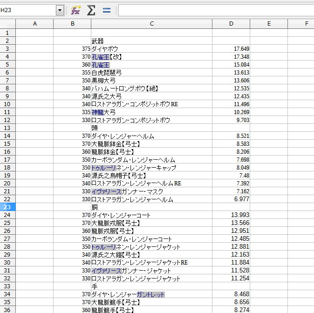This screenshot has width=314, height=313.
Task: Click cell containing ロストアラガン・レンジャージャケットRE
Action: tap(151, 262)
